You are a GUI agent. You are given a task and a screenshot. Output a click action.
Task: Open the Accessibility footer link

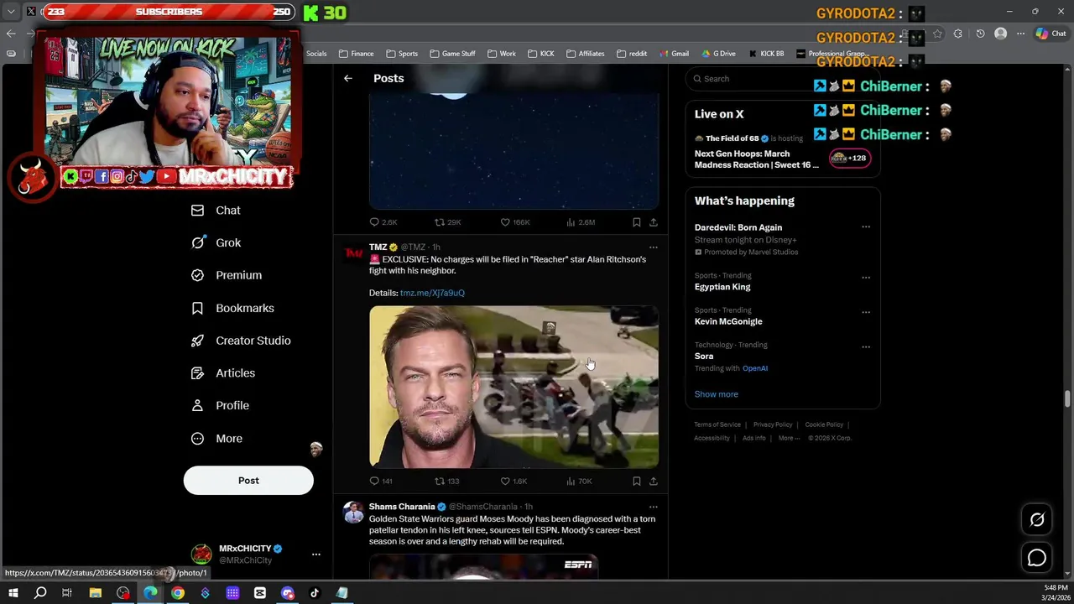(x=712, y=438)
